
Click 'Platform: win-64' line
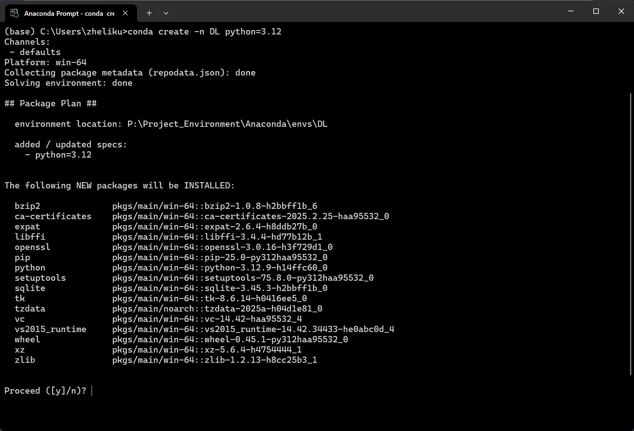point(45,62)
